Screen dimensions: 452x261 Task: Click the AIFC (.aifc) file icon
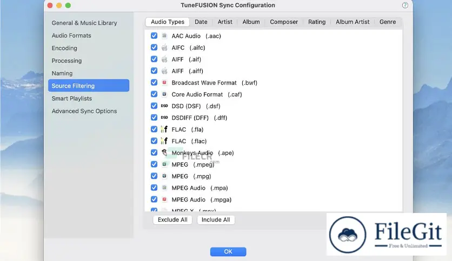pos(164,47)
